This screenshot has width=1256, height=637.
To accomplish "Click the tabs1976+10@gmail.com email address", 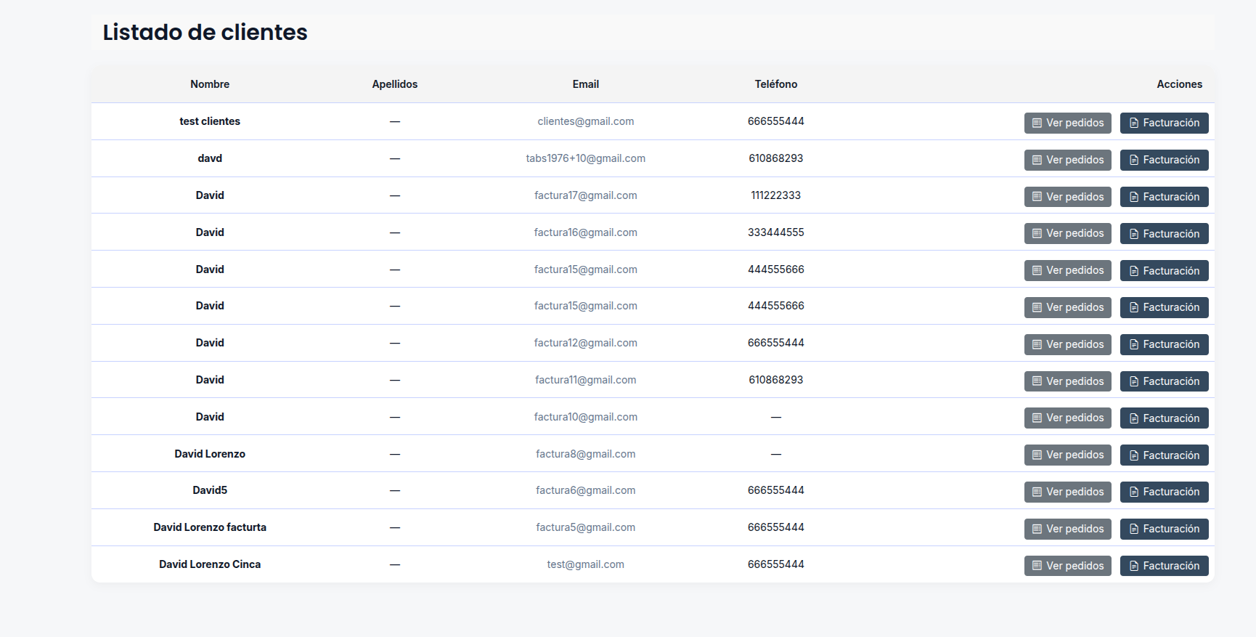I will click(585, 158).
